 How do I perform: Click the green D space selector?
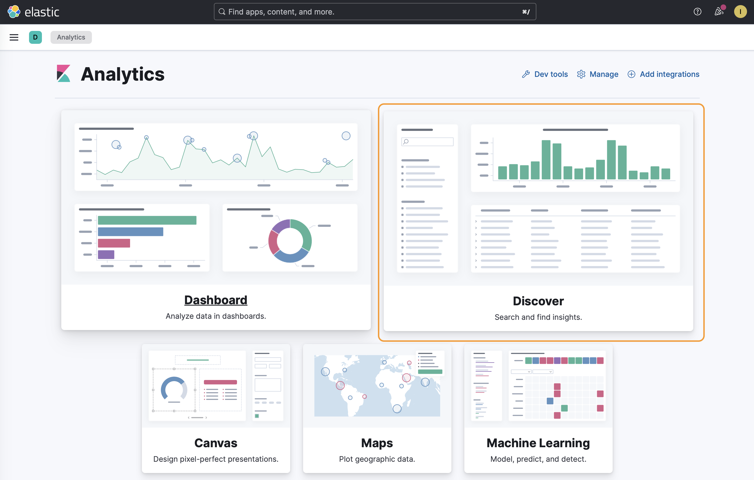coord(35,37)
